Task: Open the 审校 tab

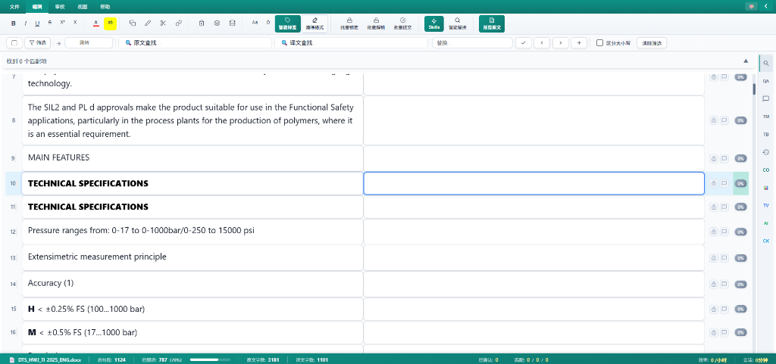Action: (60, 7)
